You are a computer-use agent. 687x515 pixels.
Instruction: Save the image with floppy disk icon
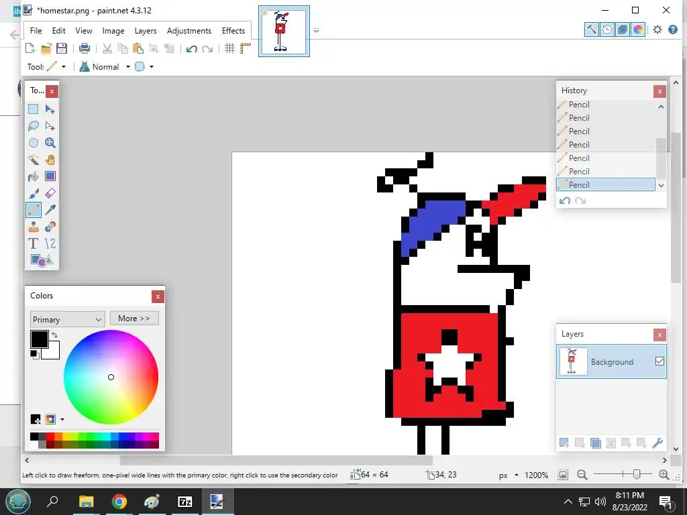pos(61,48)
